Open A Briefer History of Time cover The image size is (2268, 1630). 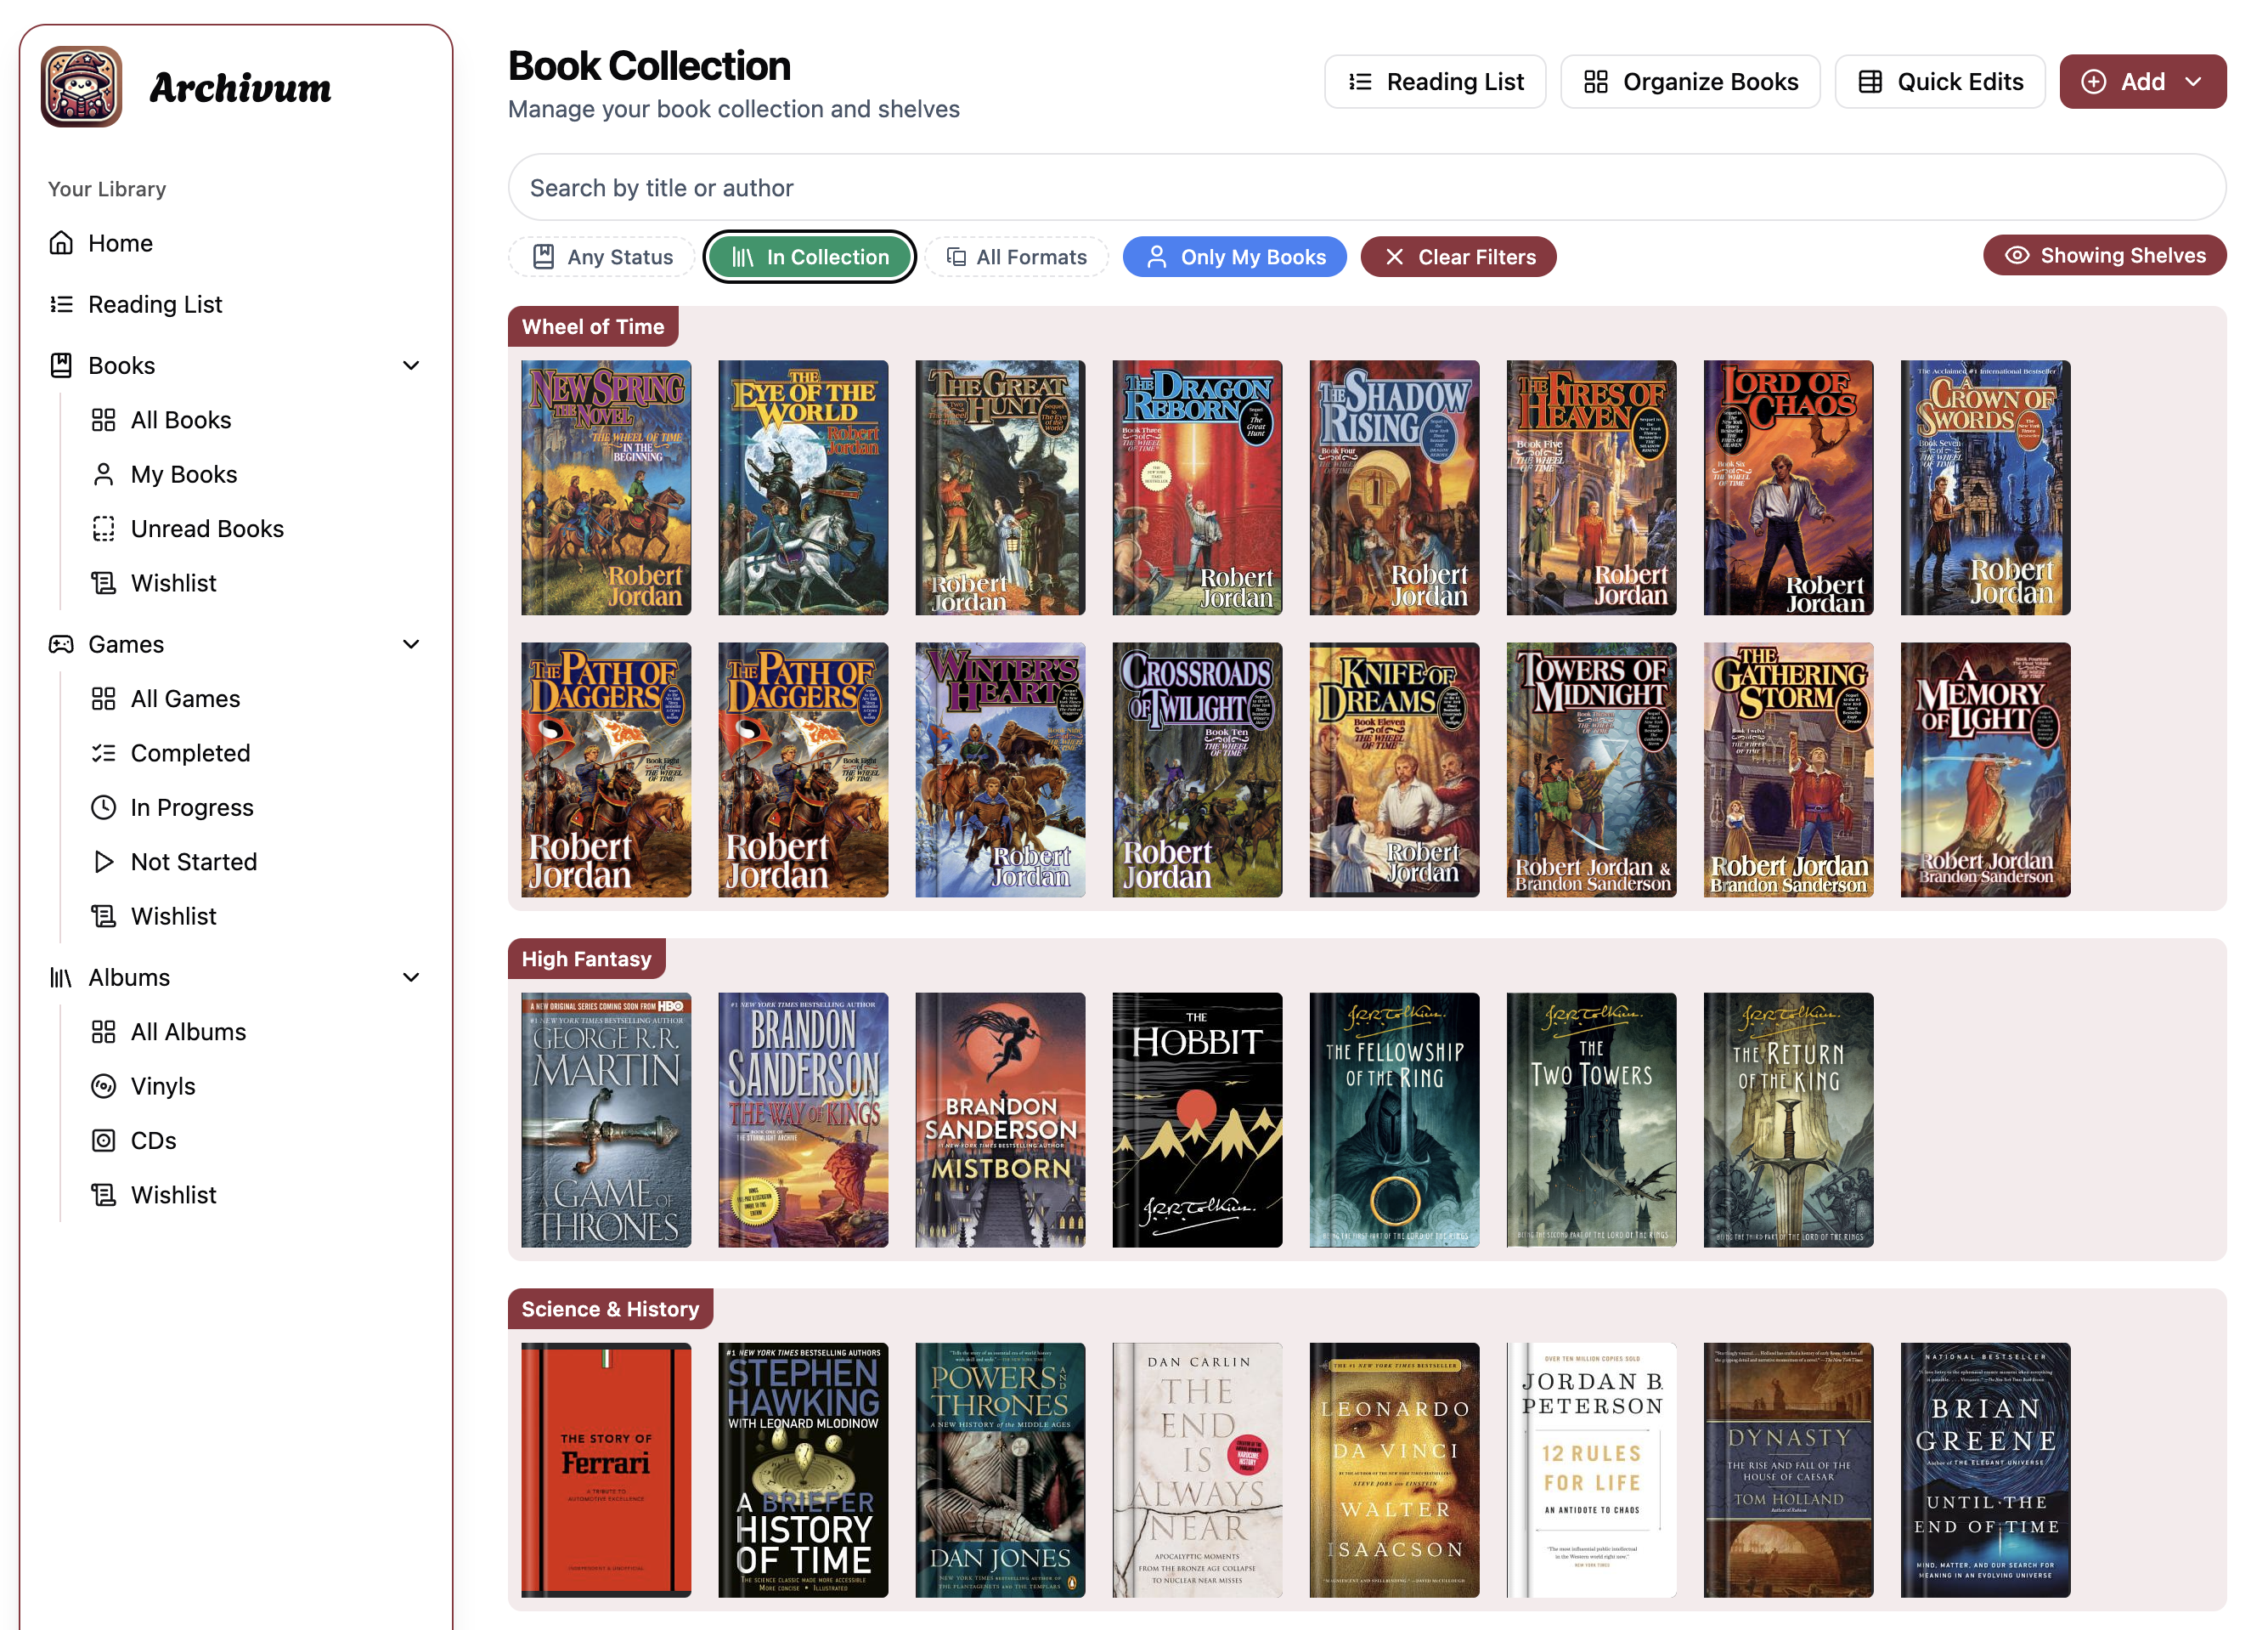coord(803,1471)
